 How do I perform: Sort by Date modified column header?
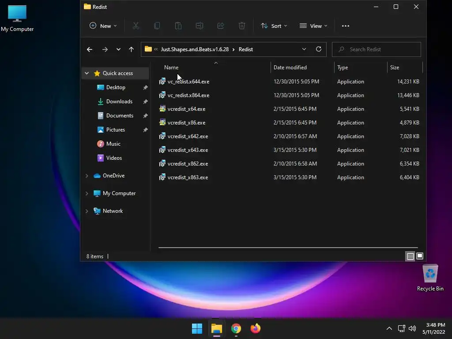pos(302,68)
